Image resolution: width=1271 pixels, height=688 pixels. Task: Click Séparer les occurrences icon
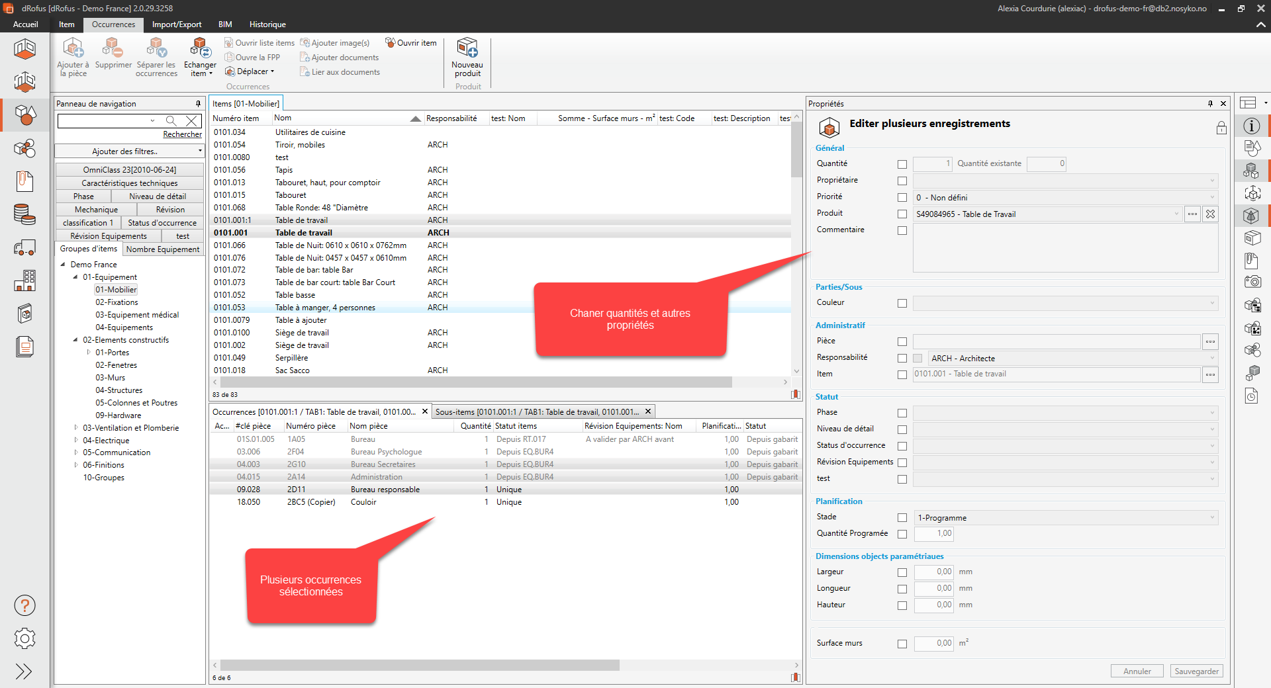click(156, 48)
